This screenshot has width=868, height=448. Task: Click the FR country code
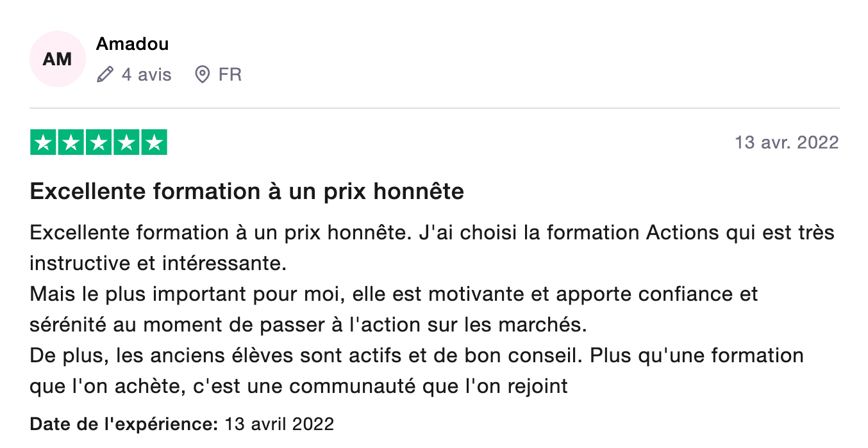click(230, 75)
